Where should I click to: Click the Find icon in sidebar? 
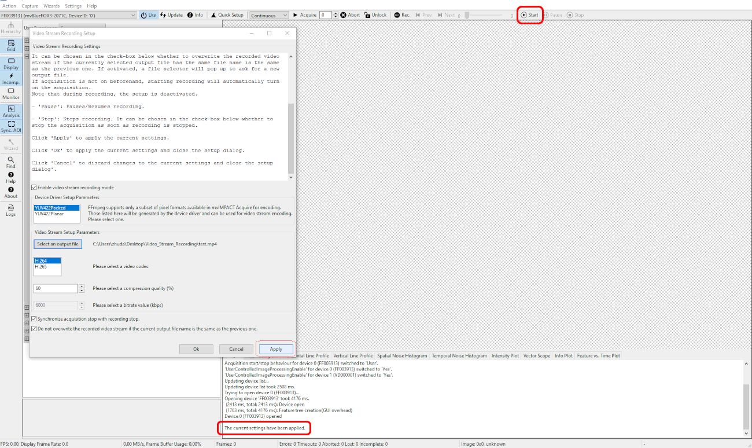(11, 162)
